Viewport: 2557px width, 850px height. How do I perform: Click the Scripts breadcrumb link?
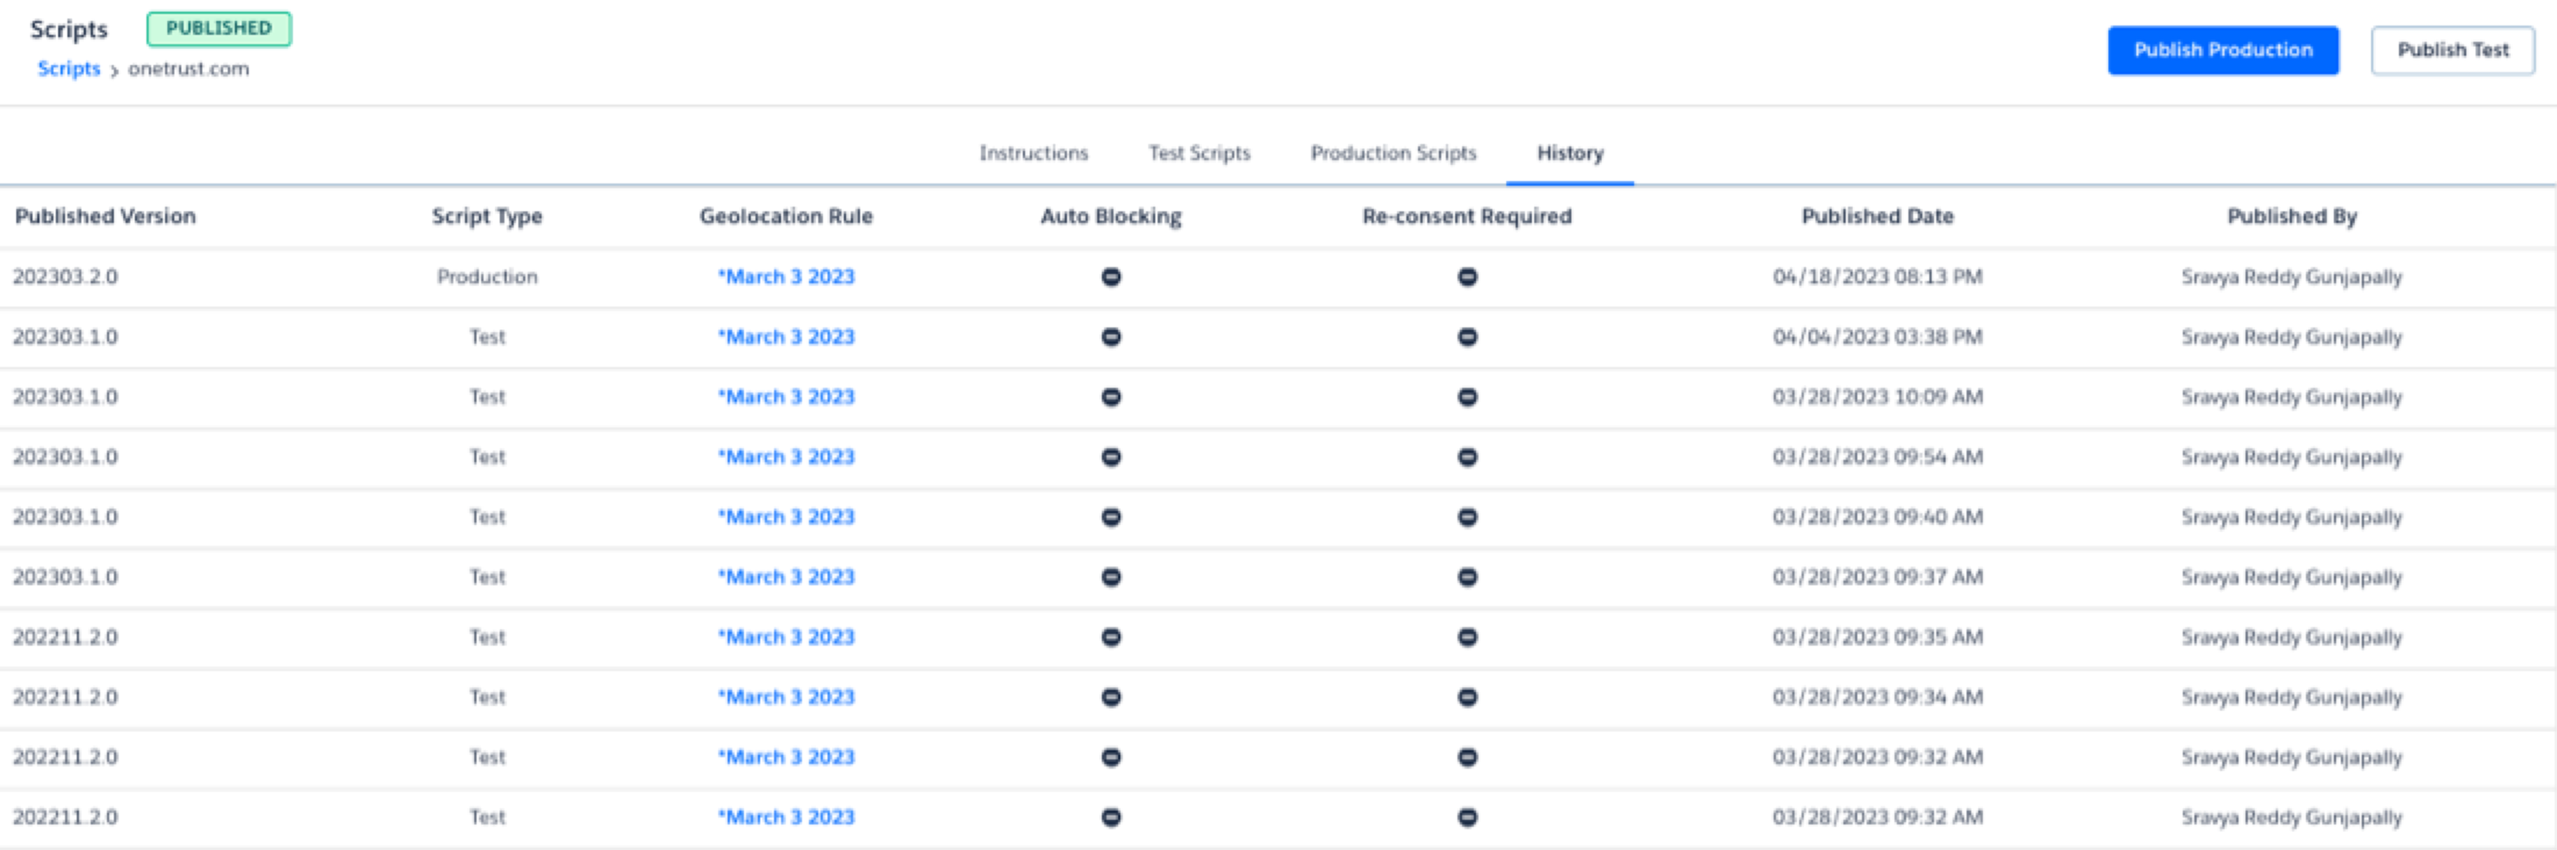[x=68, y=68]
